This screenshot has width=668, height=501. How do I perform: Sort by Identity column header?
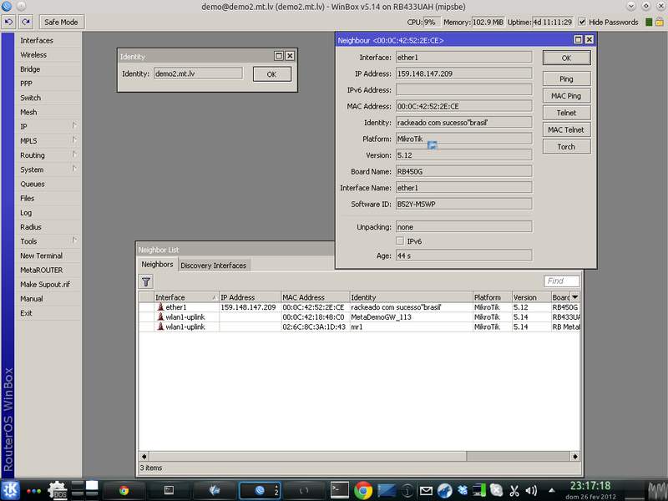pos(411,297)
